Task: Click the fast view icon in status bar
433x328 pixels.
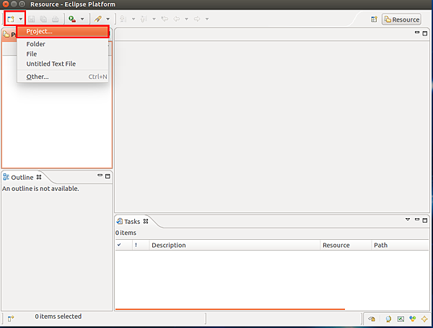Action: tap(11, 319)
